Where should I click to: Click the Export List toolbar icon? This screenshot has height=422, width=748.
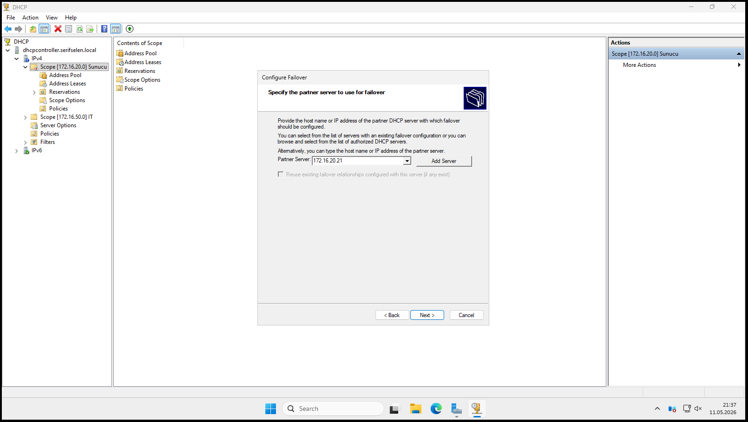[90, 29]
